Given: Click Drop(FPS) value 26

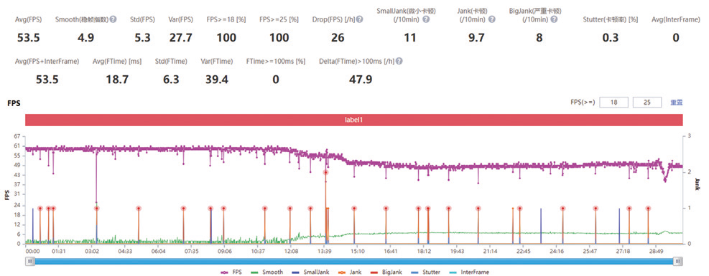Looking at the screenshot, I should point(338,38).
